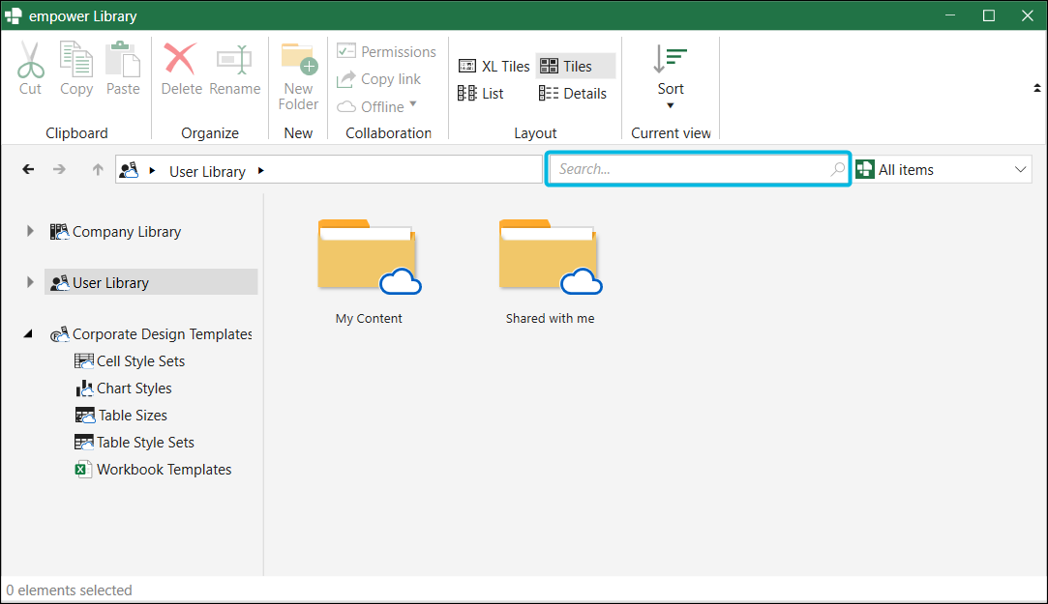Click the red Delete icon
This screenshot has height=604, width=1048.
[x=180, y=59]
